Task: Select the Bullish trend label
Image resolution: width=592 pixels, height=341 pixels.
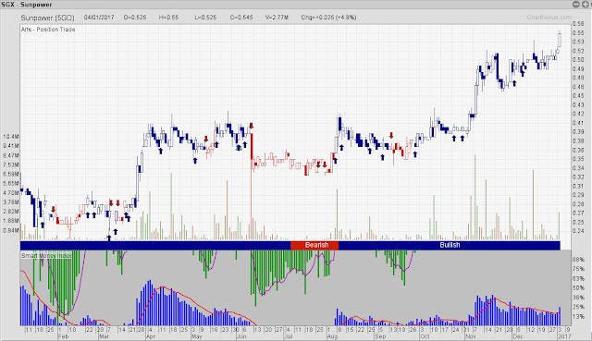Action: 450,245
